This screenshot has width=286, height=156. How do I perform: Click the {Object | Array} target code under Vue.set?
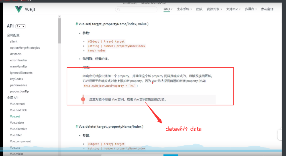click(x=106, y=41)
